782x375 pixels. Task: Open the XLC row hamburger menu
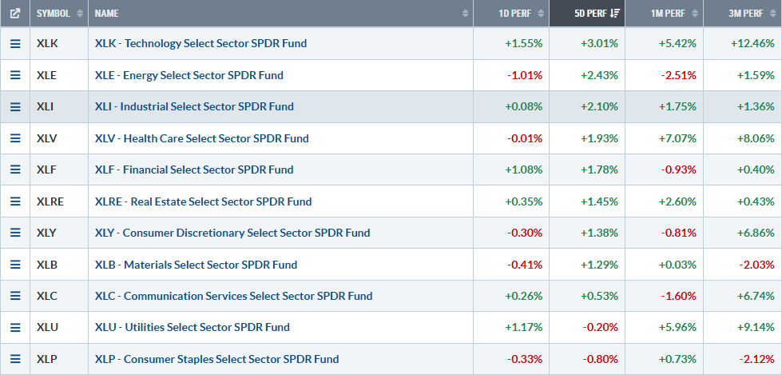pos(15,296)
